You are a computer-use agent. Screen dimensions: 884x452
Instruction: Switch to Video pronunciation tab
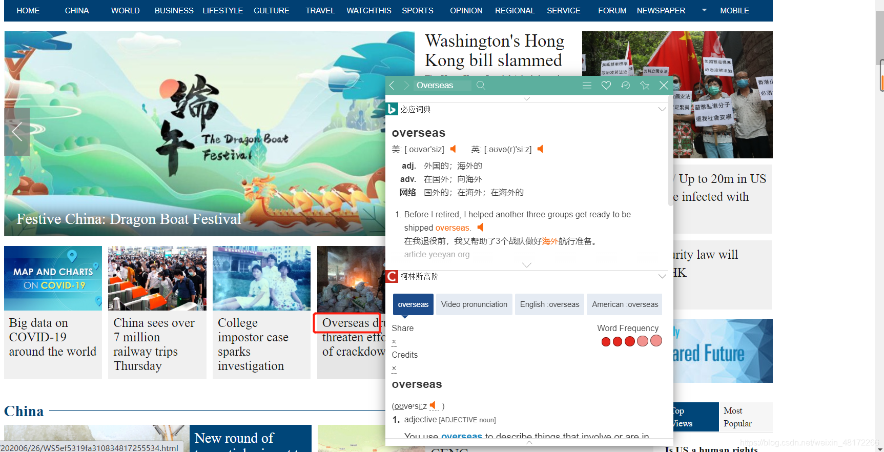click(474, 304)
